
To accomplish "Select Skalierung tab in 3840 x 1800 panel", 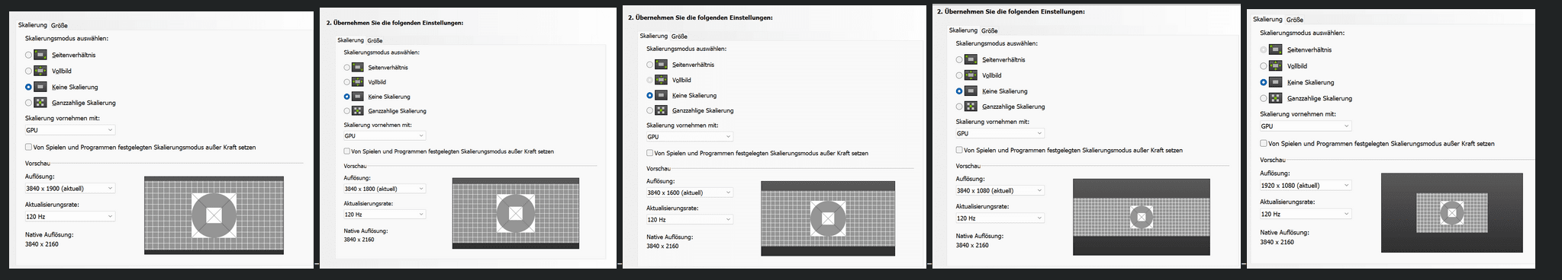I will 351,40.
